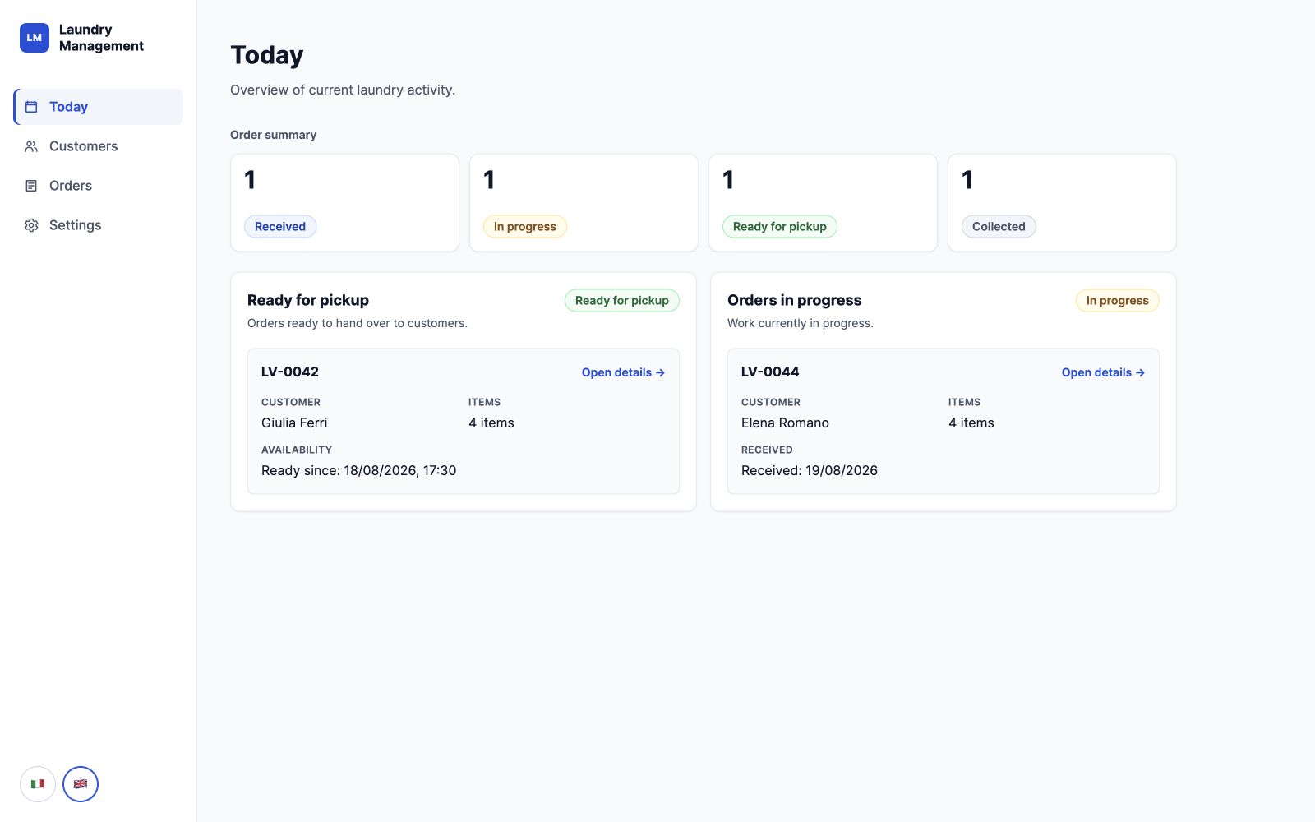1315x822 pixels.
Task: Switch language with the Italian flag
Action: tap(38, 784)
